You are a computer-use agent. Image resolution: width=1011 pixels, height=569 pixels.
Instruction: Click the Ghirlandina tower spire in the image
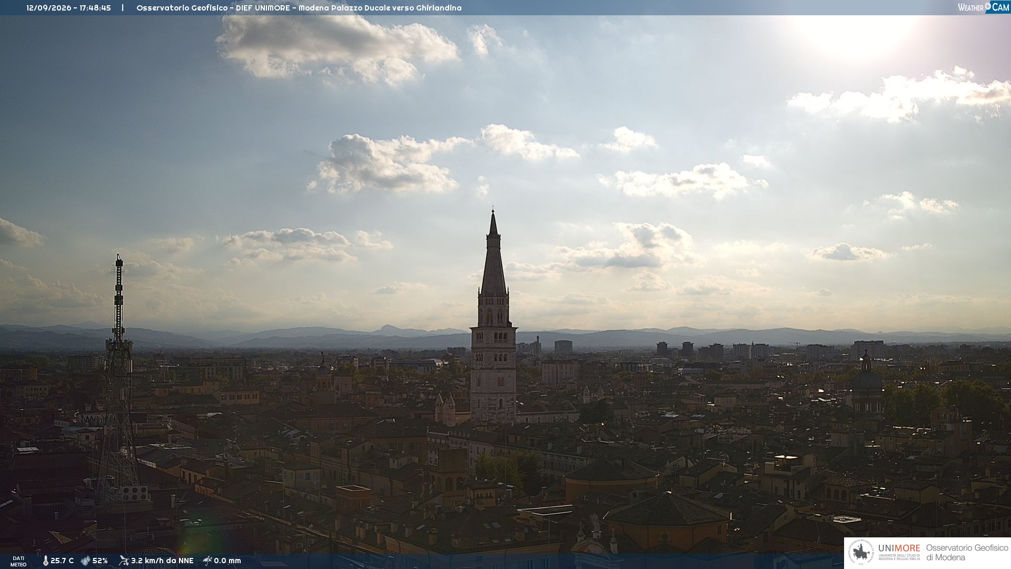coord(493,258)
